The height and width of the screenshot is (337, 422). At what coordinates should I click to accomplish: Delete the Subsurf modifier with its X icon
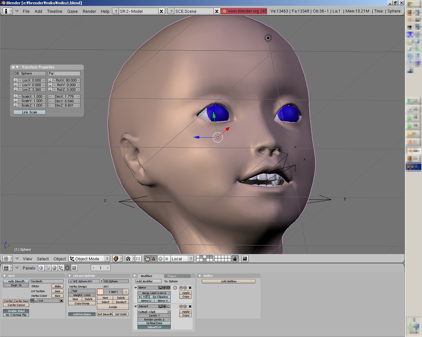pos(190,306)
